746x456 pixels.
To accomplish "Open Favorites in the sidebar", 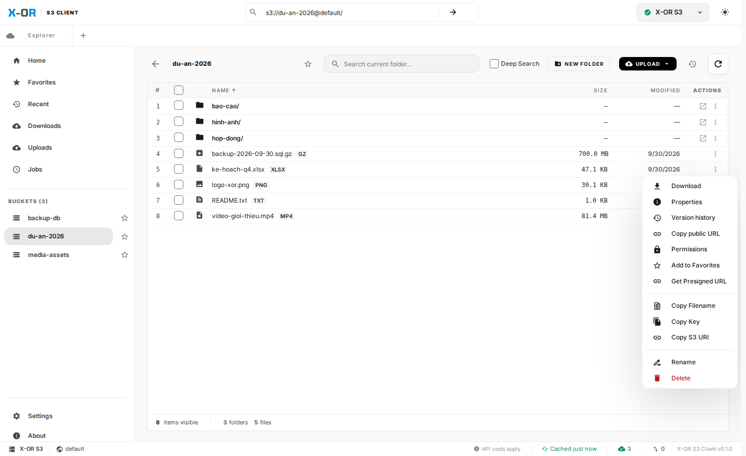I will pos(67,82).
